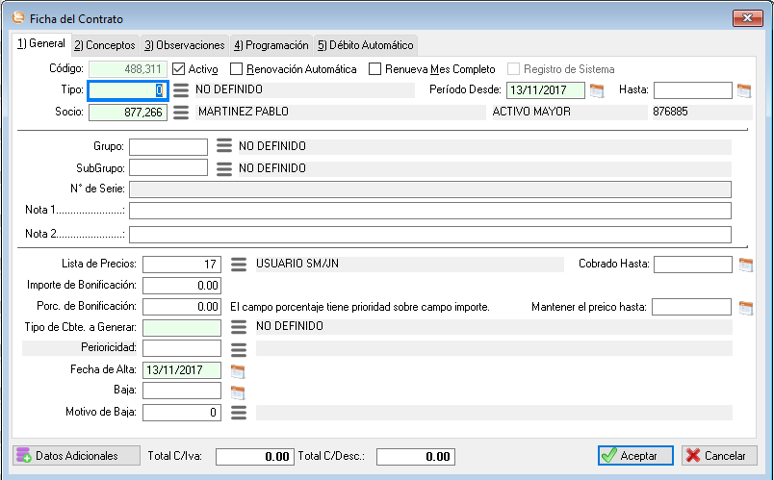Open calendar for Mantener el precio hasta
Viewport: 774px width, 480px height.
(x=743, y=308)
